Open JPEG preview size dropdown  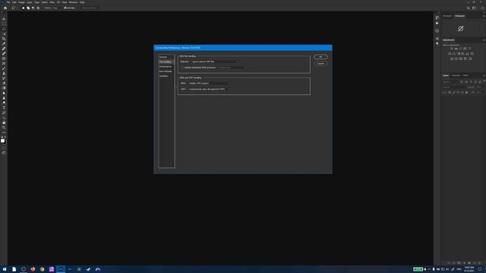[x=232, y=67]
